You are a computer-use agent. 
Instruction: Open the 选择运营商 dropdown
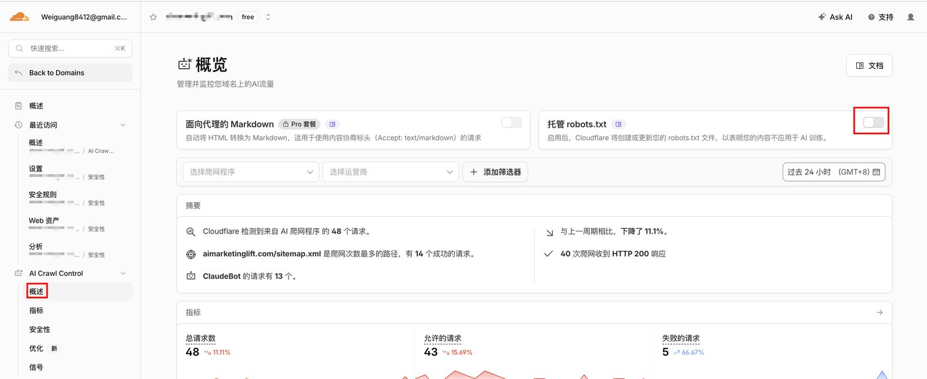click(391, 172)
